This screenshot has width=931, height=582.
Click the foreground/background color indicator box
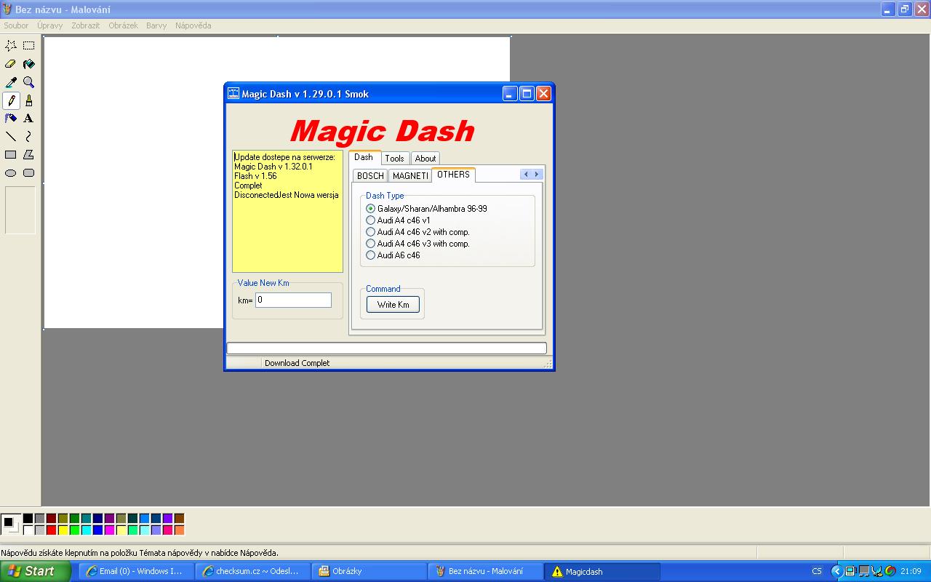coord(11,524)
